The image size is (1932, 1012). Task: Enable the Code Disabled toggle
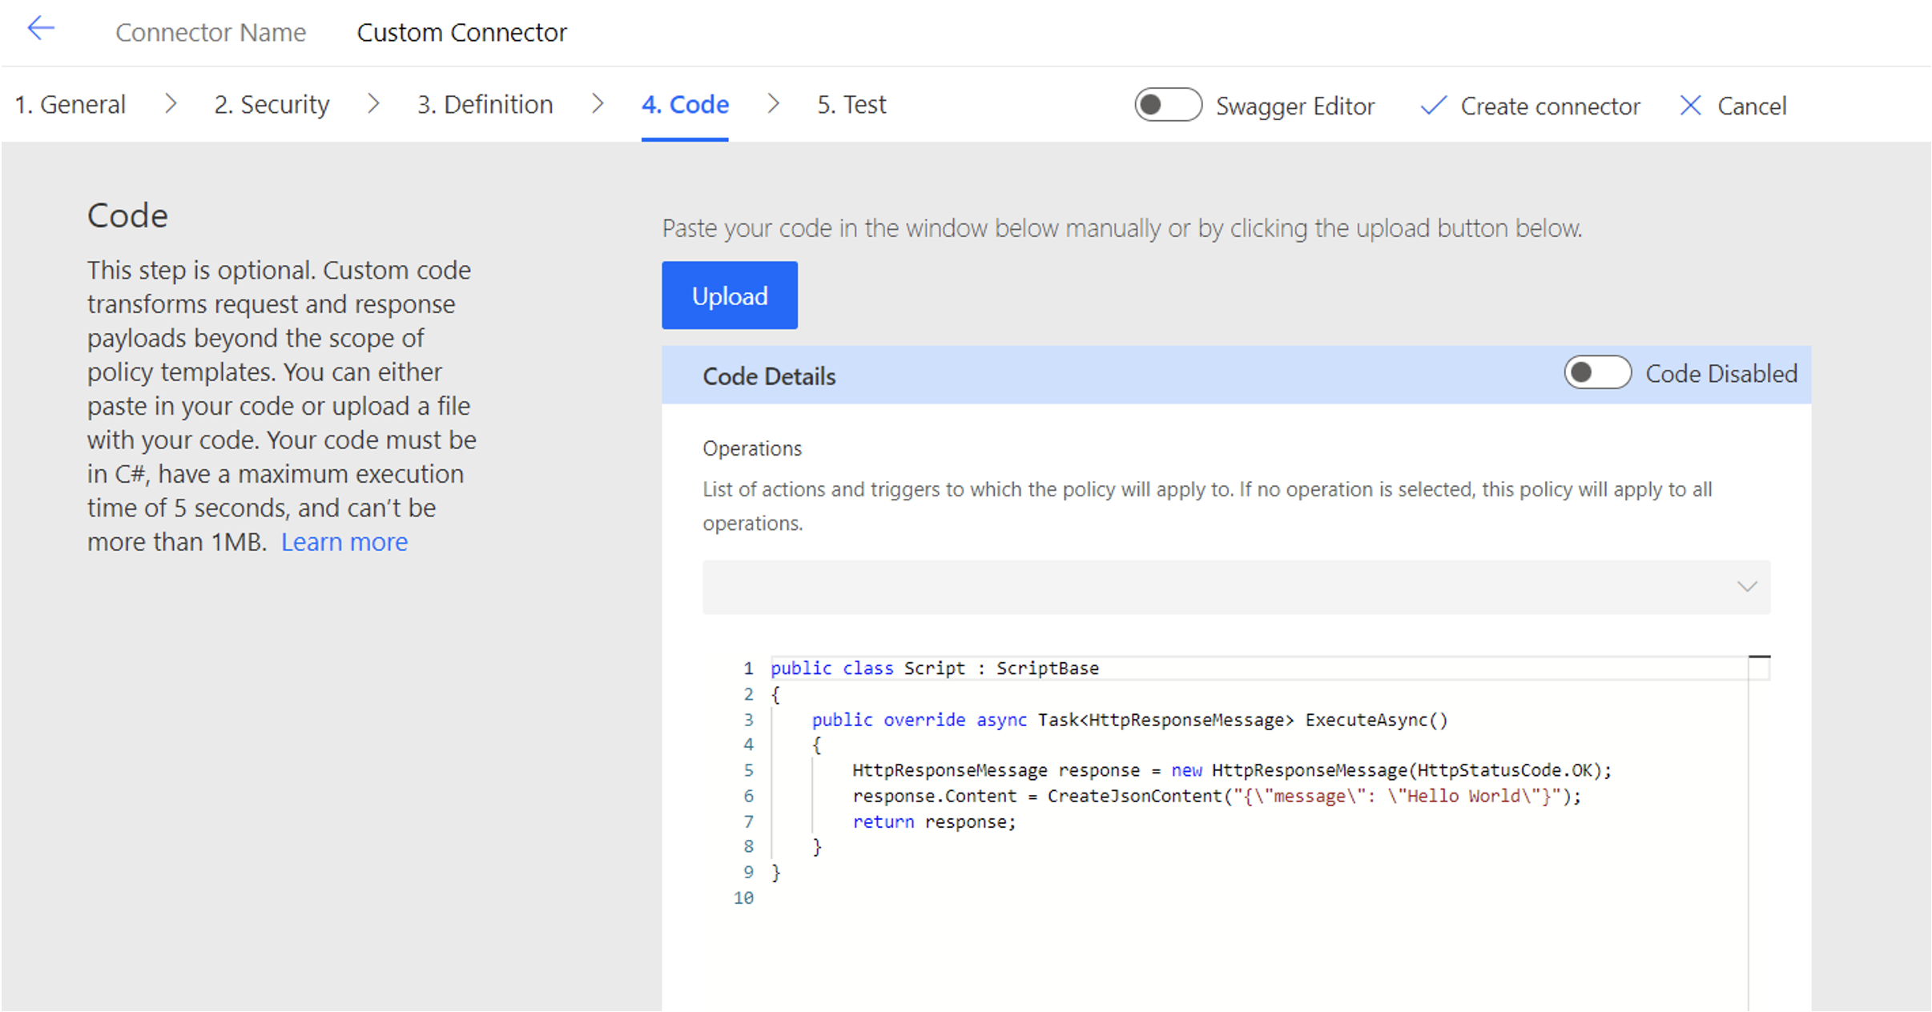pos(1598,373)
